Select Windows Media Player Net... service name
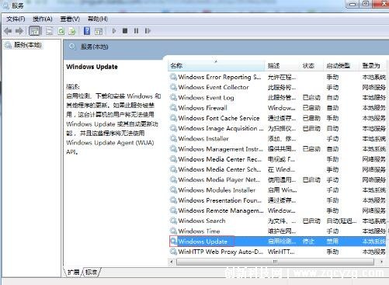Viewport: 389px width, 285px height. (219, 179)
